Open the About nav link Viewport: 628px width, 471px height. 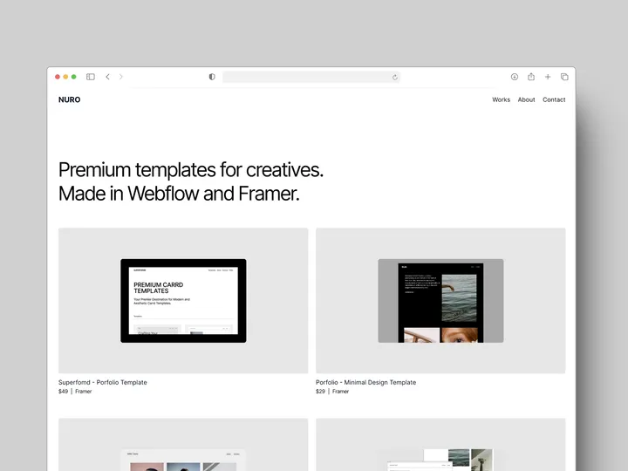(526, 99)
